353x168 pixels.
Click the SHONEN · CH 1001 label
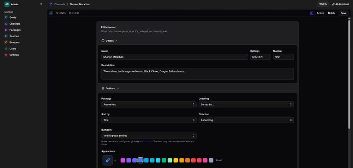(67, 13)
